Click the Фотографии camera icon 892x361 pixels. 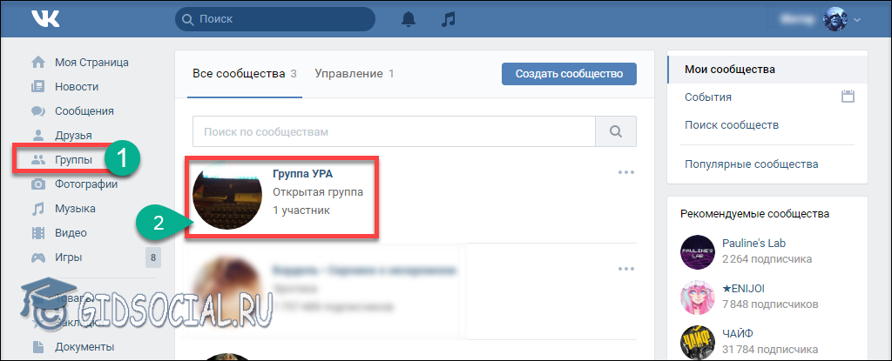tap(38, 184)
